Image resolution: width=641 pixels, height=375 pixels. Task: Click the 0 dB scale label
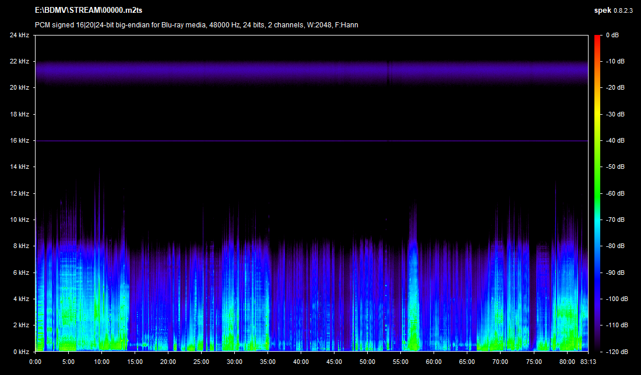tap(611, 35)
